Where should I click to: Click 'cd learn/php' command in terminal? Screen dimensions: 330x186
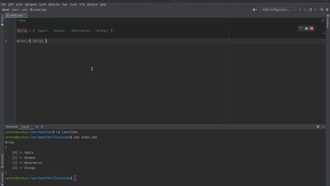point(67,132)
